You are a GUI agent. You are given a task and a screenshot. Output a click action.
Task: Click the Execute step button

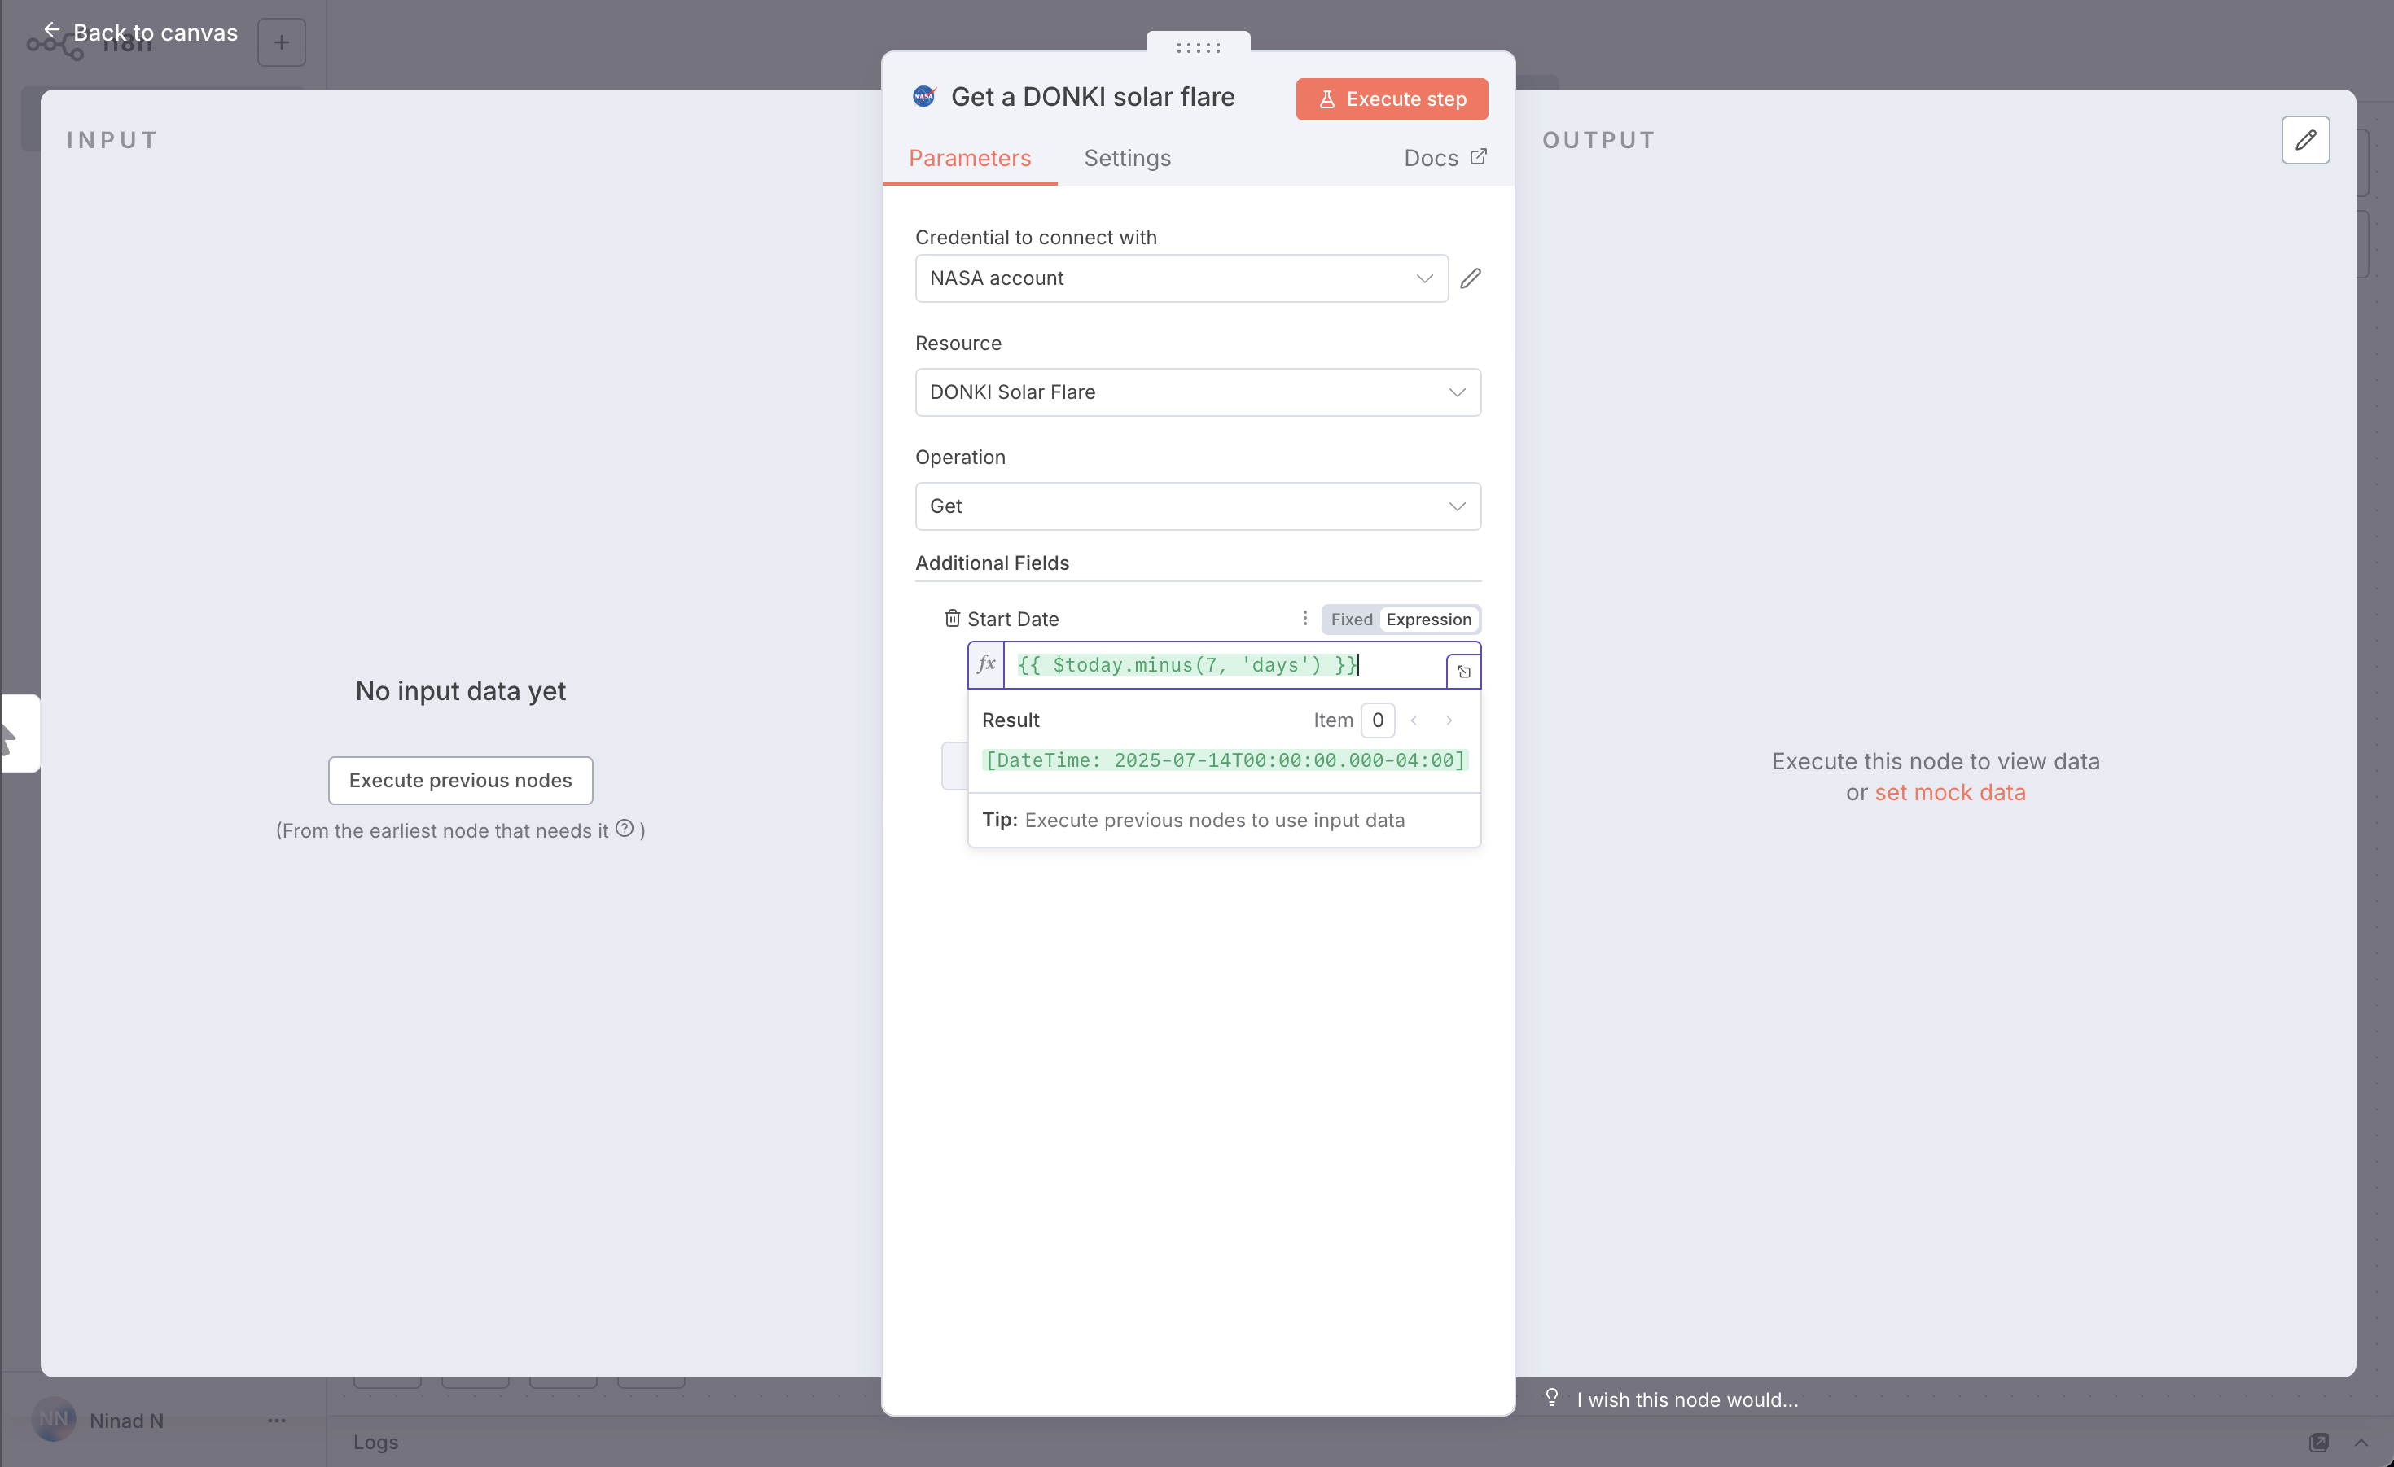(x=1392, y=99)
